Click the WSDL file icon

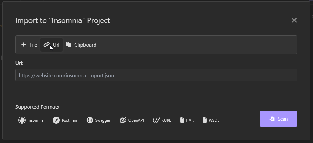[x=205, y=120]
